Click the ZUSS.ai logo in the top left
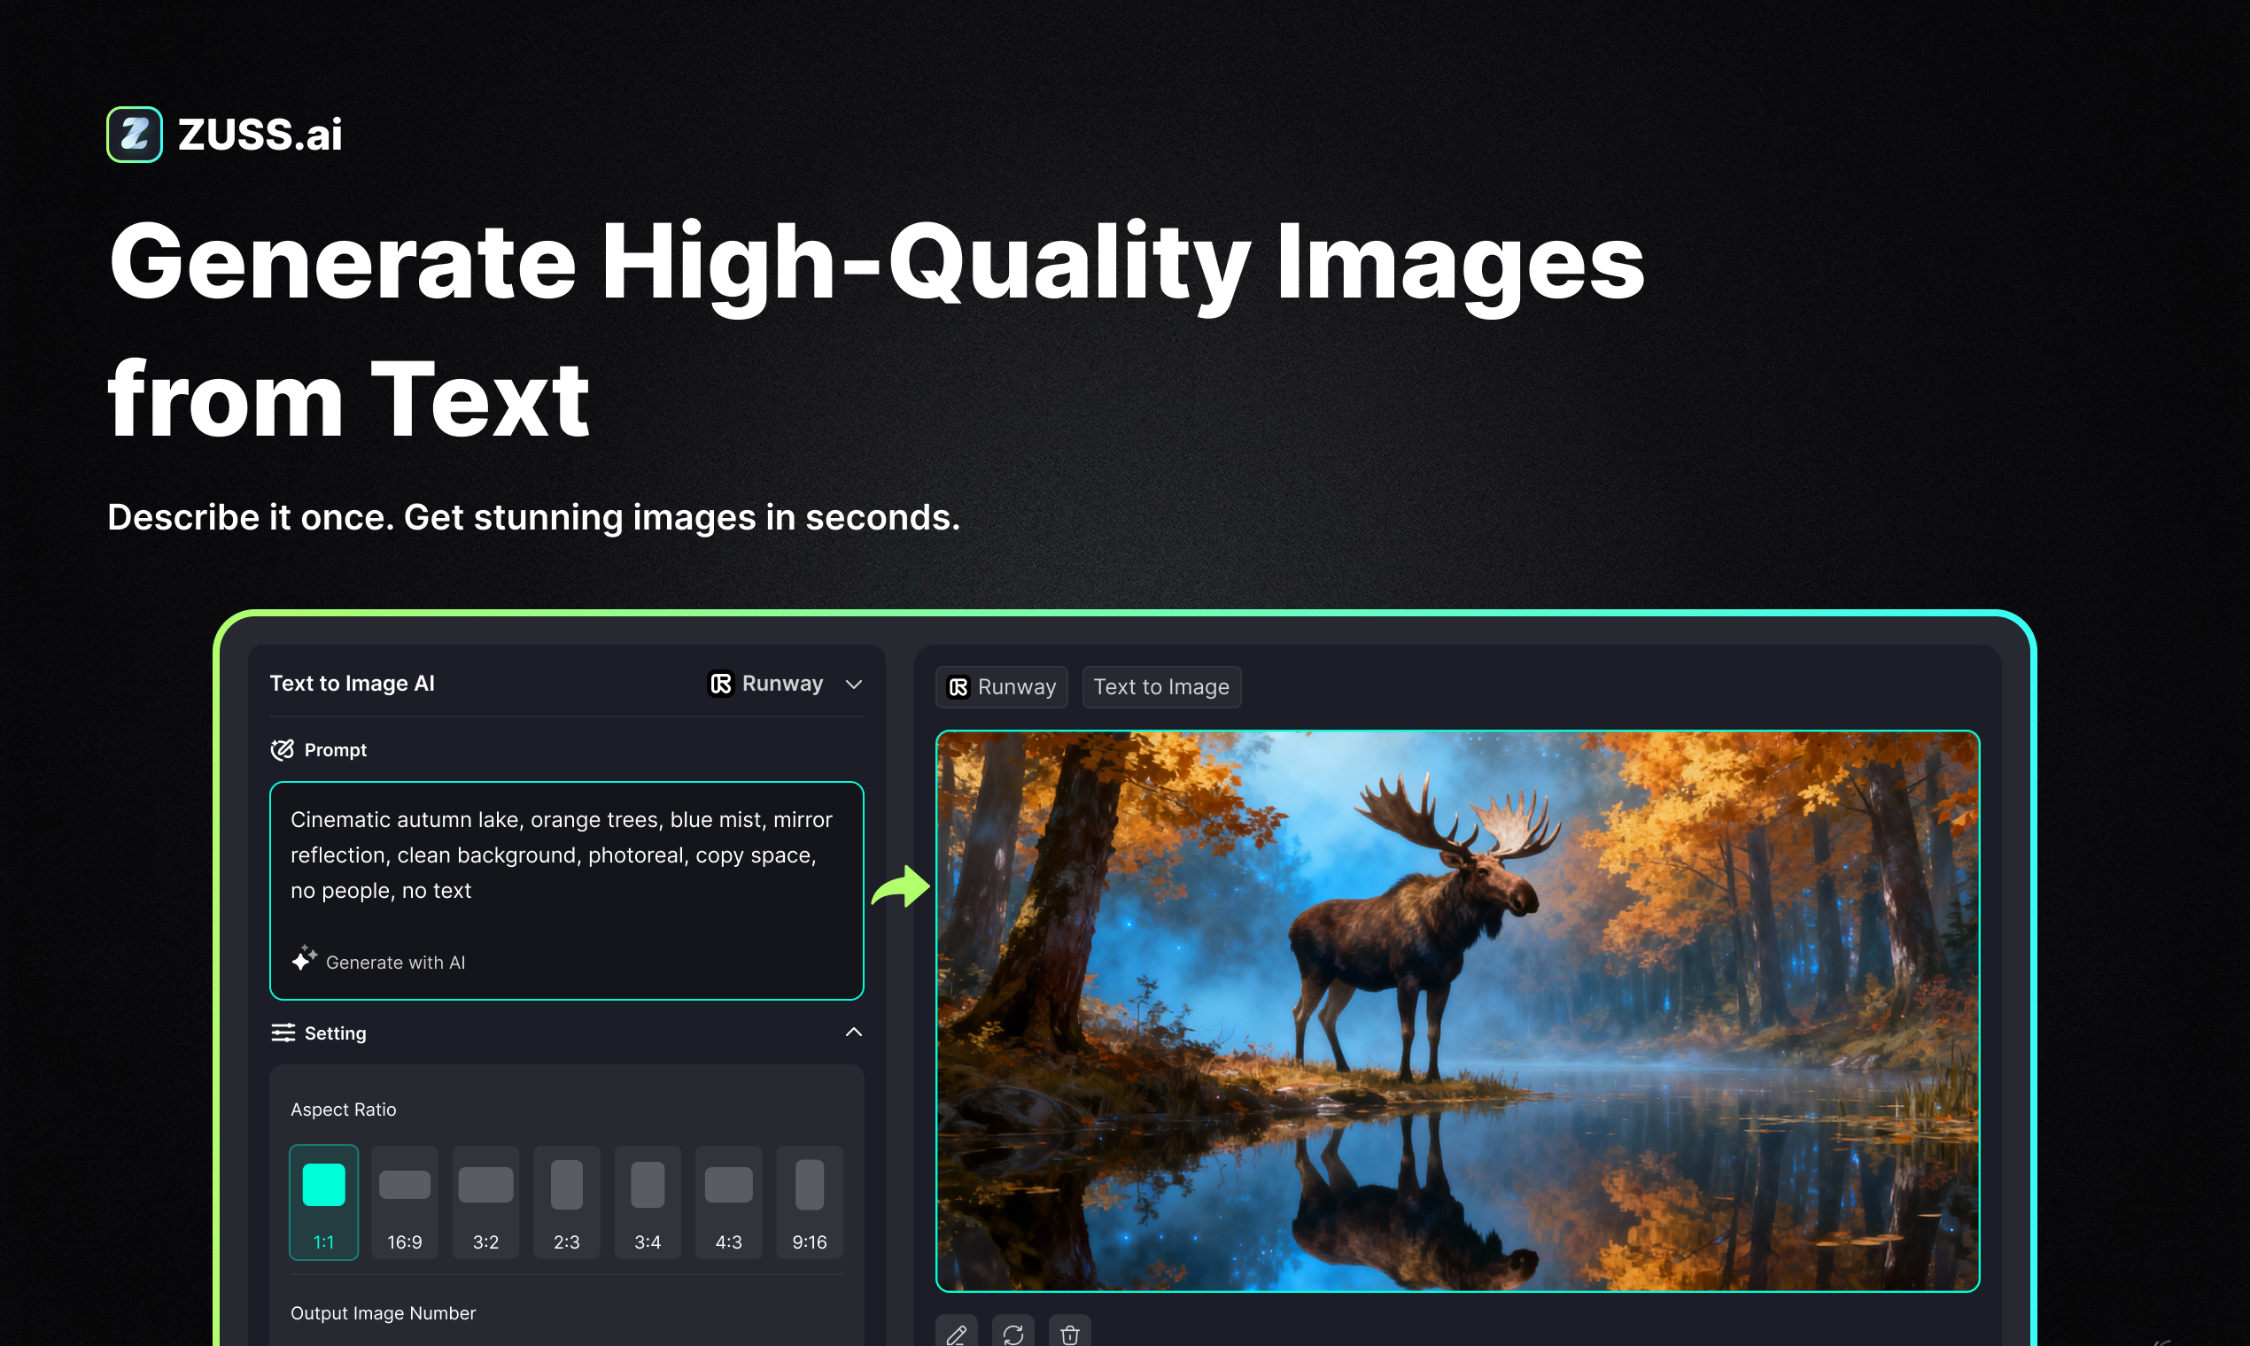Image resolution: width=2250 pixels, height=1346 pixels. click(x=225, y=135)
